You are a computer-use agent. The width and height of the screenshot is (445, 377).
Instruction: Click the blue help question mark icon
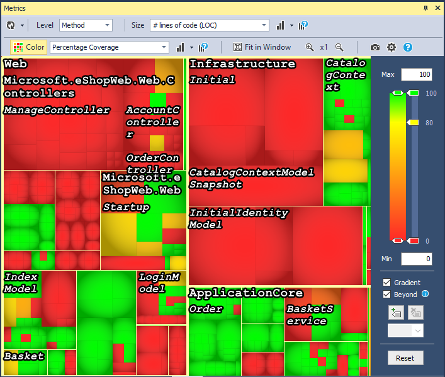click(408, 47)
